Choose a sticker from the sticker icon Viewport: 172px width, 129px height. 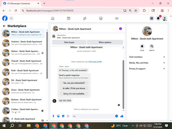coord(63,116)
